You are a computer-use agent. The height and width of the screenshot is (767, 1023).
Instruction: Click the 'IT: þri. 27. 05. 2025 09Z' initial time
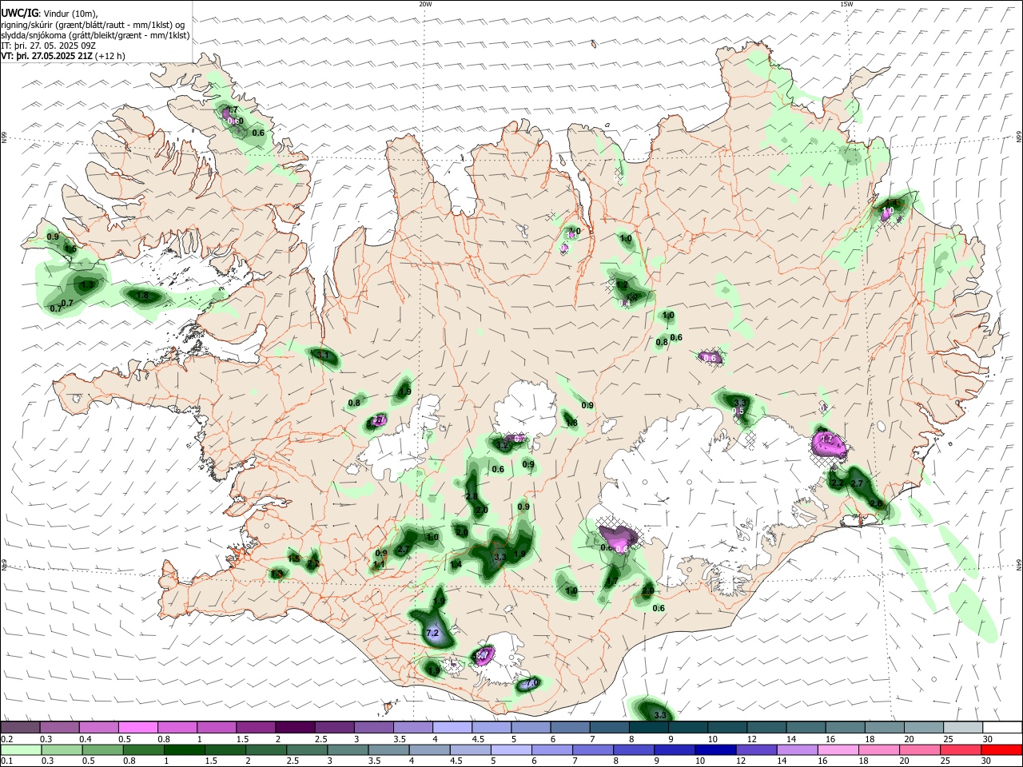click(49, 46)
